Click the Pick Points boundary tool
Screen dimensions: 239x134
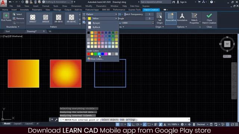[6, 17]
